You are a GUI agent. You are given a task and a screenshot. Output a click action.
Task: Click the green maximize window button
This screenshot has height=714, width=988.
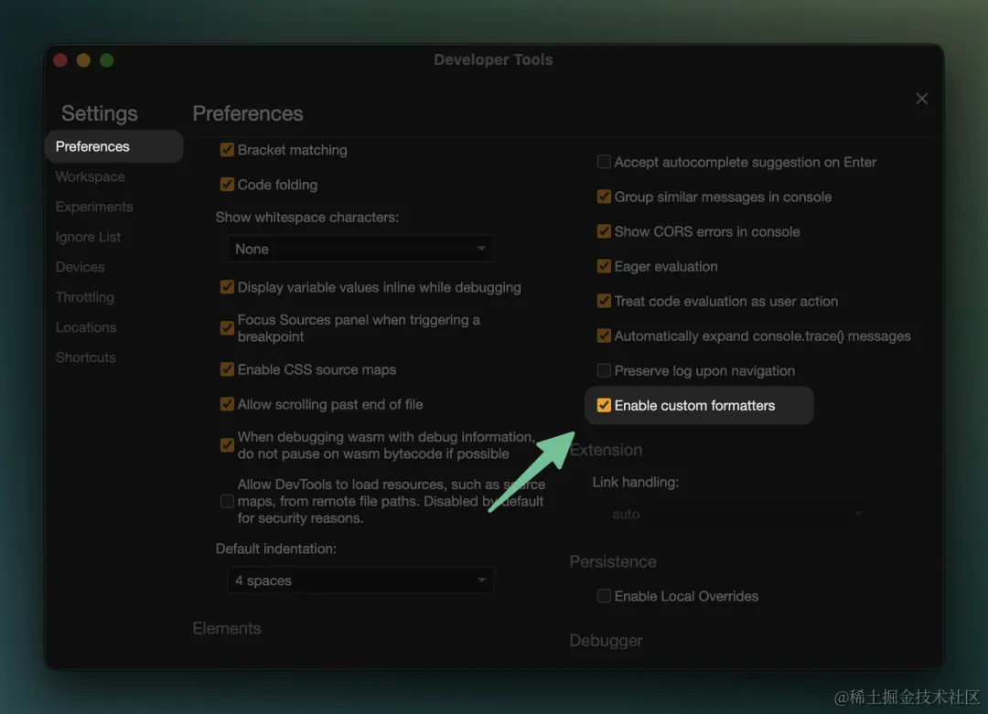coord(107,60)
